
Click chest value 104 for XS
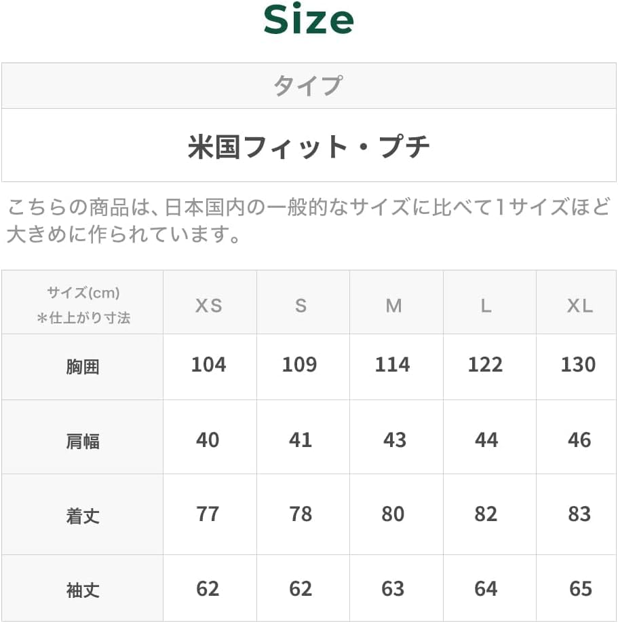pos(208,365)
